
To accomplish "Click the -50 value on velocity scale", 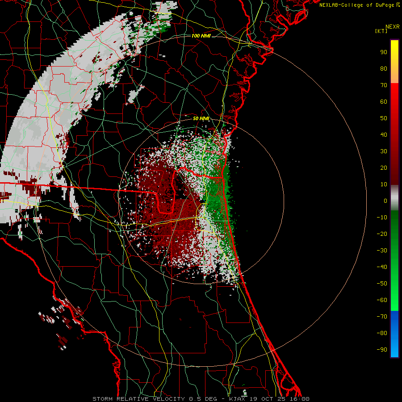I will click(x=382, y=284).
